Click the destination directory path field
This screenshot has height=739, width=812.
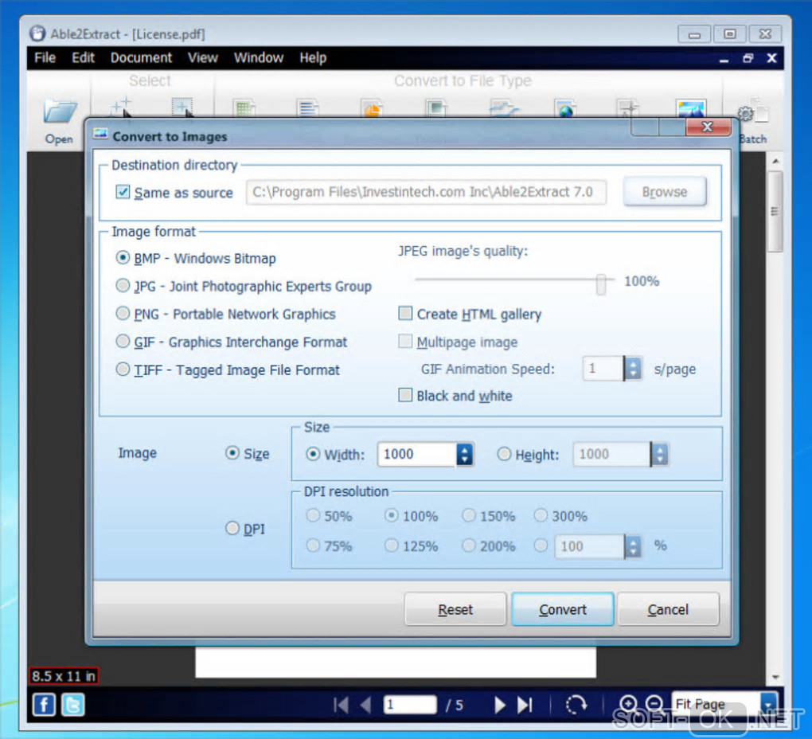(426, 192)
